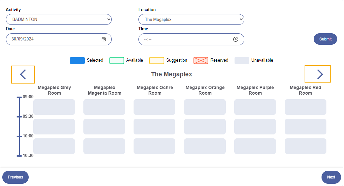This screenshot has width=344, height=186.
Task: Expand the Location dropdown showing The Megaplex
Action: (191, 20)
